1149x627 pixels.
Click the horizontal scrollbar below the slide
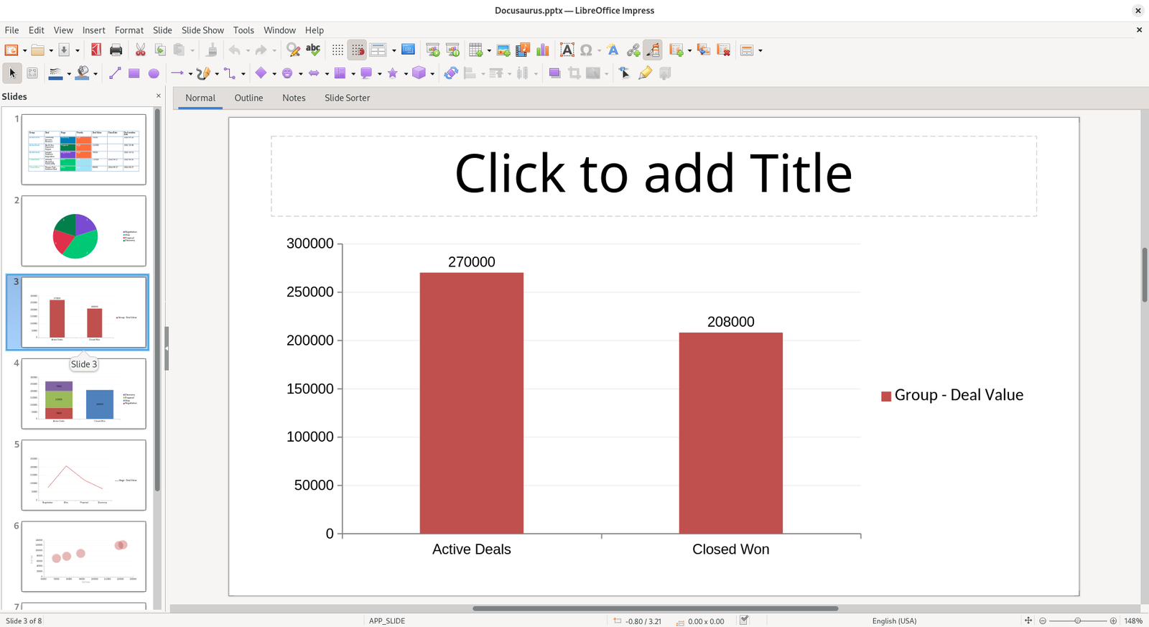coord(655,608)
